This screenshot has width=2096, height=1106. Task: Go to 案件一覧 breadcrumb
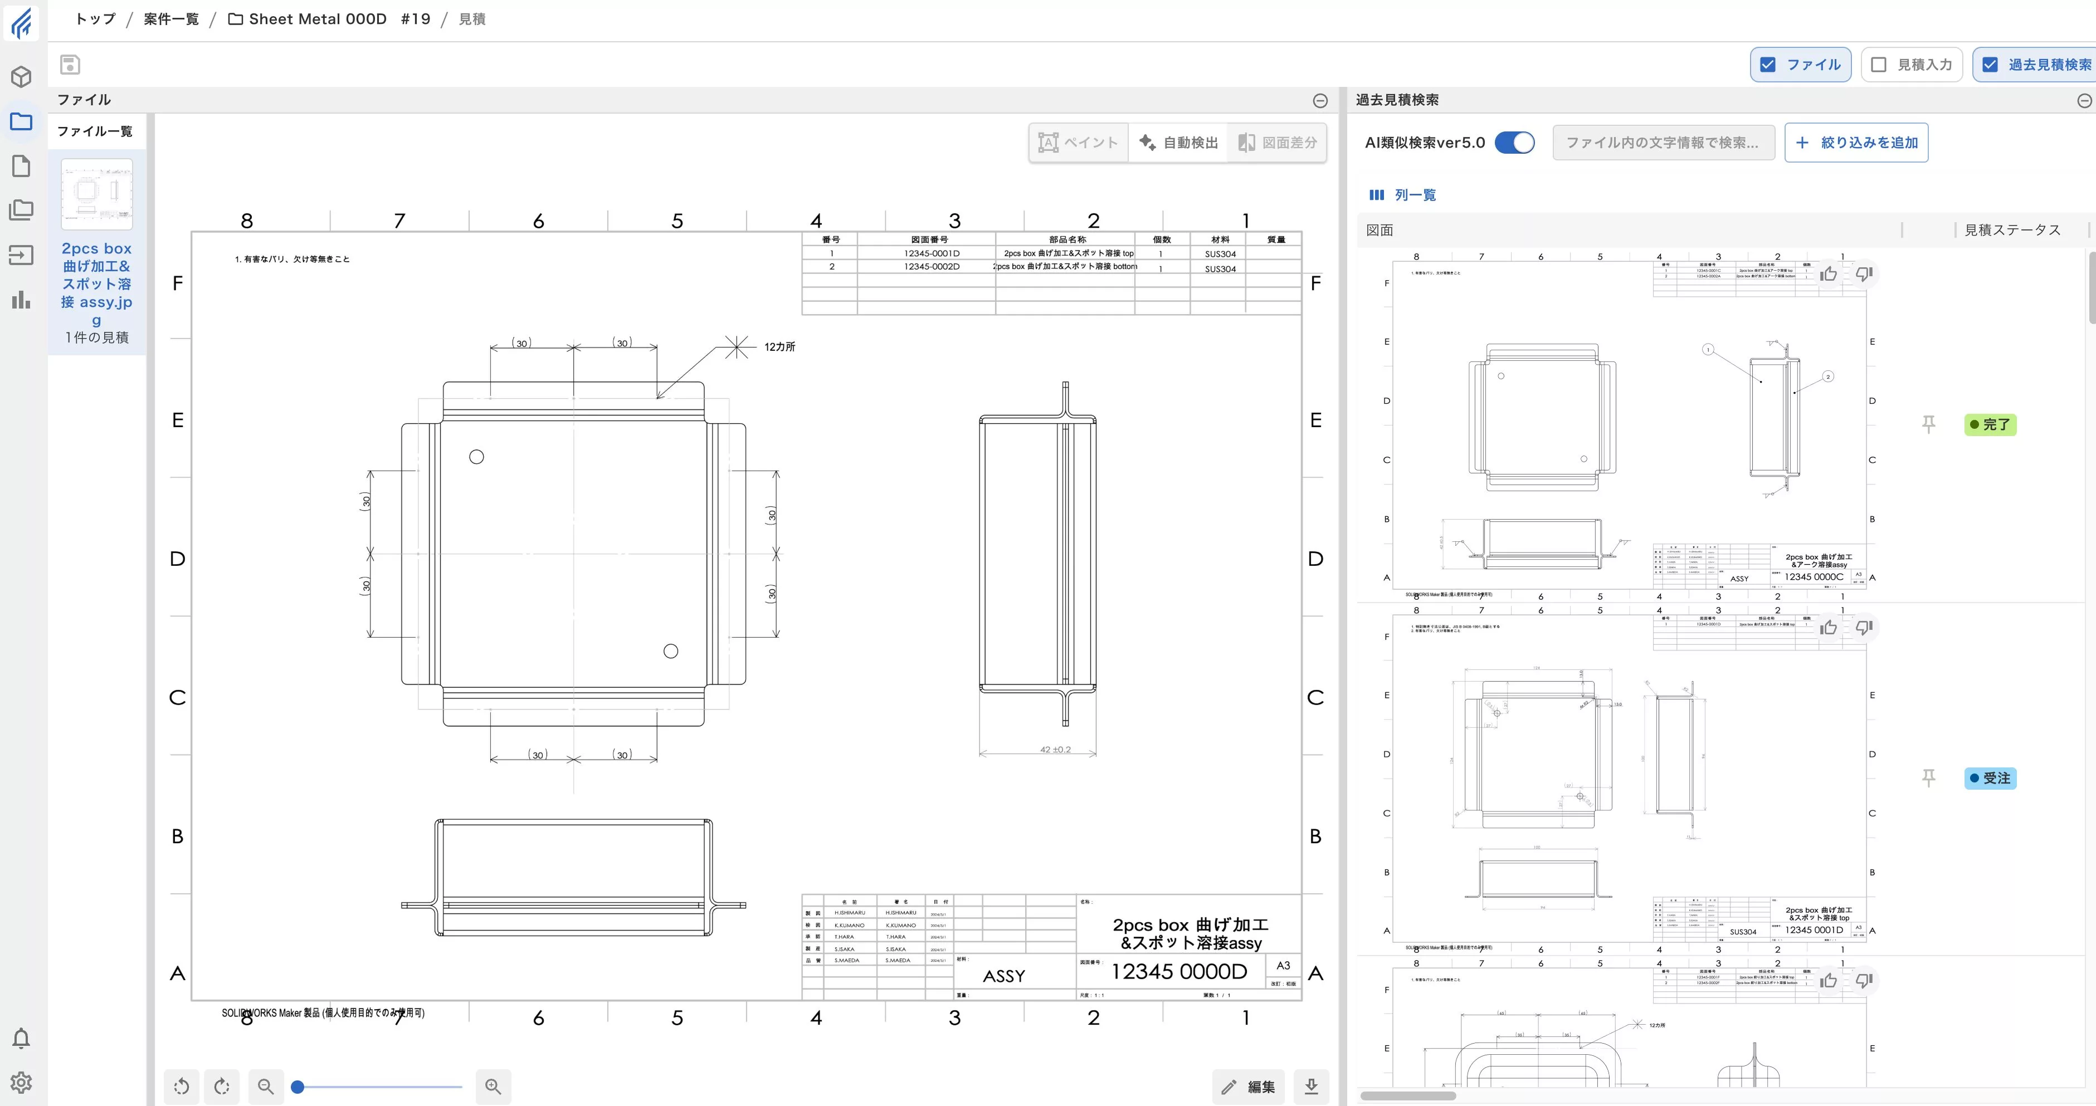171,19
